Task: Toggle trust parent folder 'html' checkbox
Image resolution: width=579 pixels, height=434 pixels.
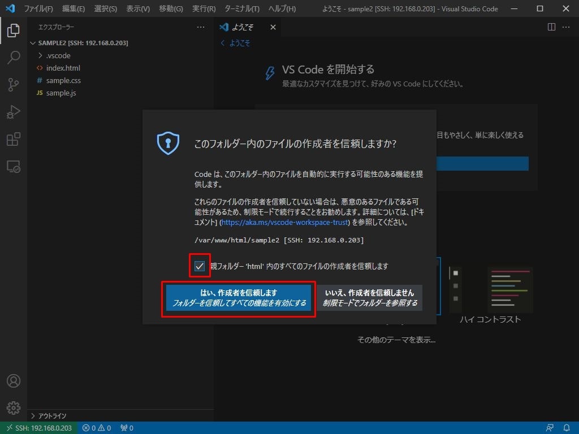Action: pyautogui.click(x=200, y=266)
